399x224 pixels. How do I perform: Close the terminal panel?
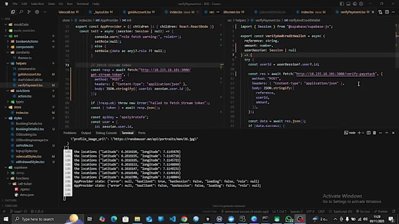pyautogui.click(x=393, y=133)
